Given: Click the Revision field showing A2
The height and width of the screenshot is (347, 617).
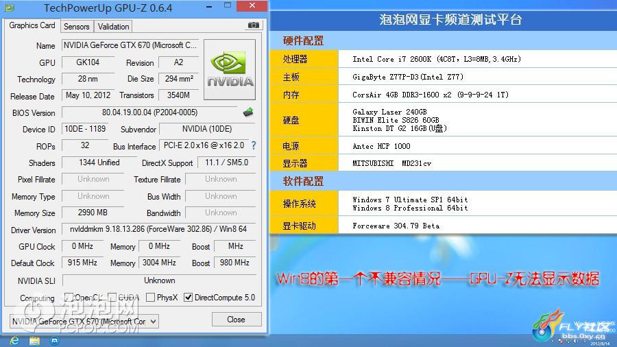Looking at the screenshot, I should pyautogui.click(x=178, y=62).
